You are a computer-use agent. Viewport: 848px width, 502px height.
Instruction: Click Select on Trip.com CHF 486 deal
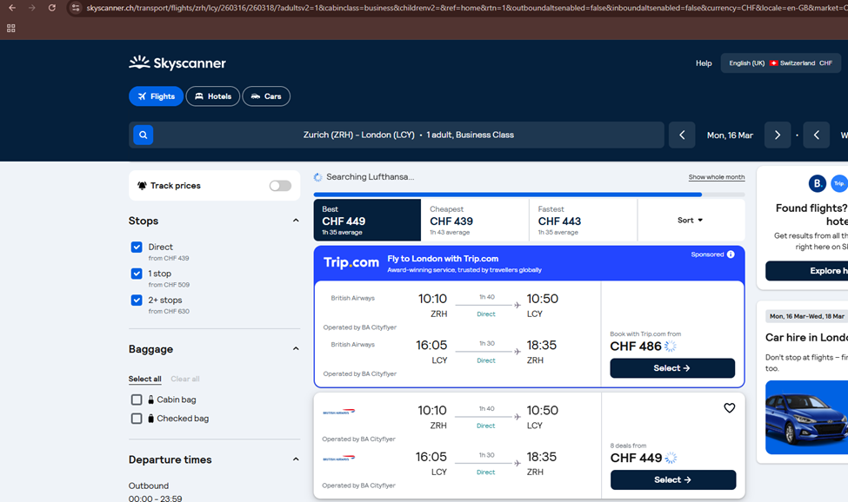(672, 368)
